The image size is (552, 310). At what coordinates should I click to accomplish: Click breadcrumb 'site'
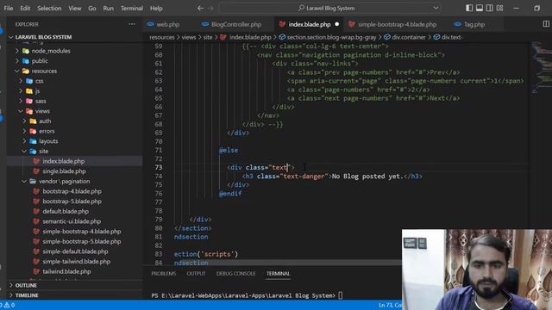(208, 37)
